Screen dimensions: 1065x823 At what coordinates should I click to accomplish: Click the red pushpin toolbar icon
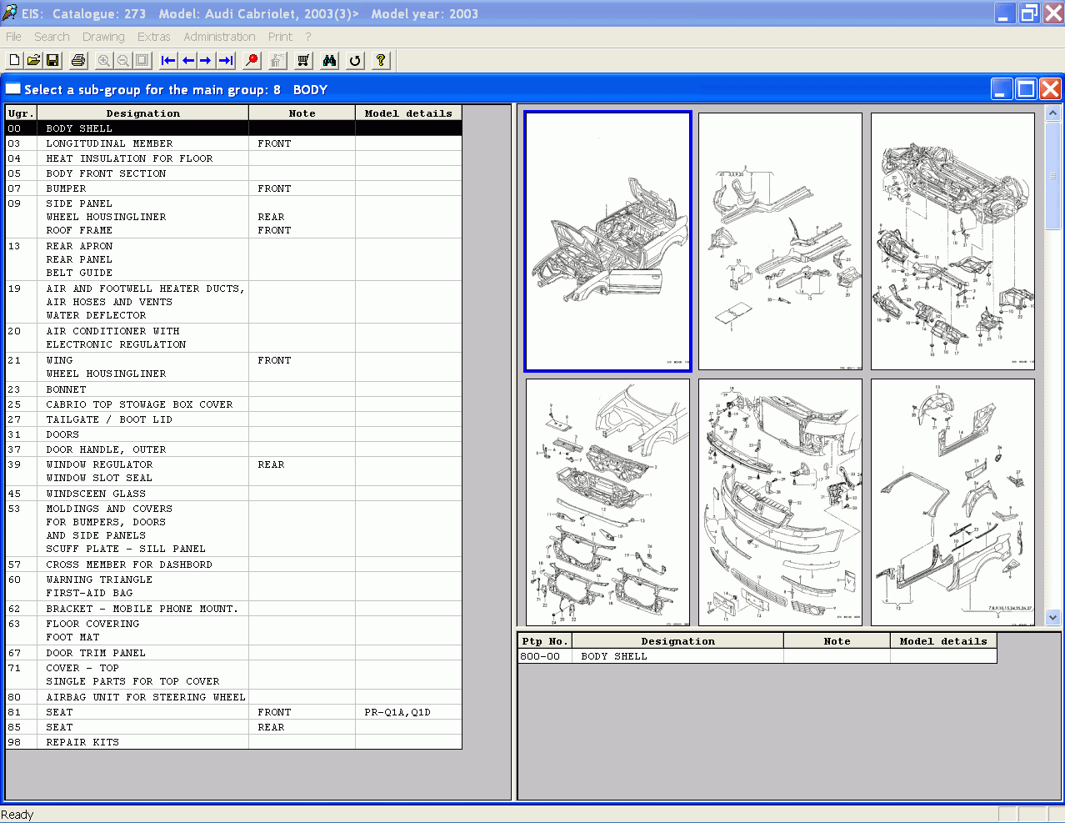tap(252, 60)
